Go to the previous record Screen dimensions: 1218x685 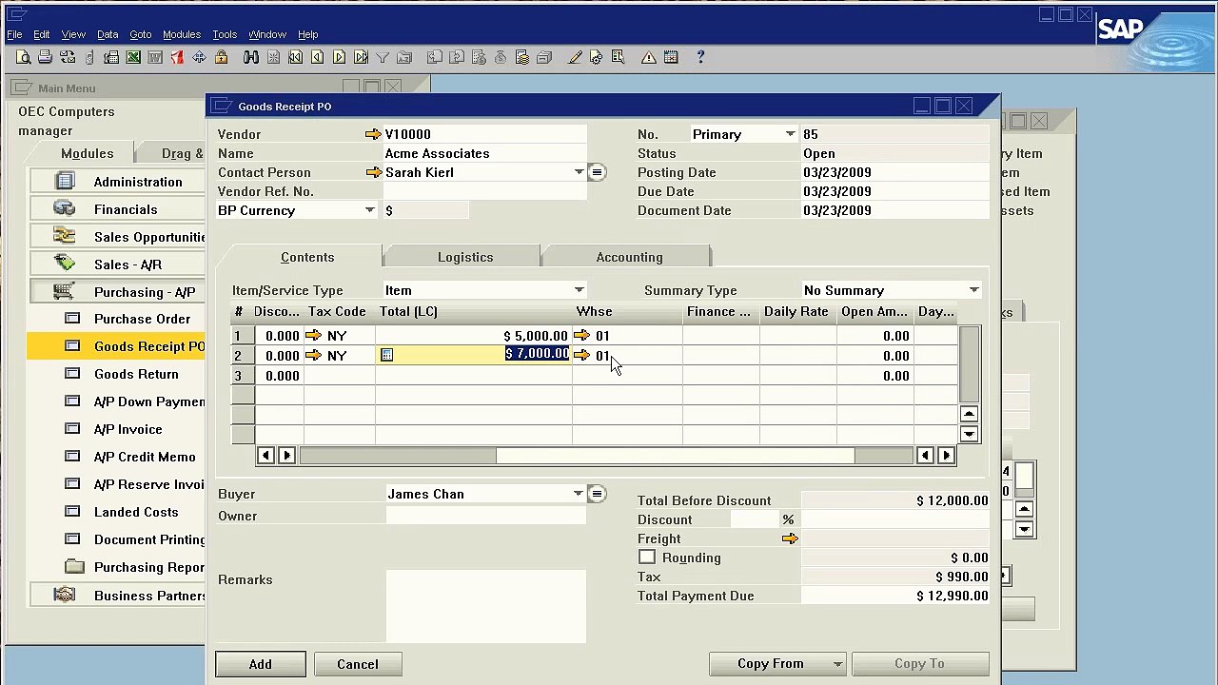pyautogui.click(x=317, y=58)
